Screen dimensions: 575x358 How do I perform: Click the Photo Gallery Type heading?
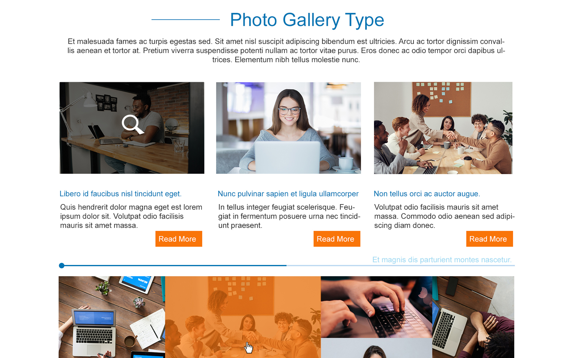point(307,20)
